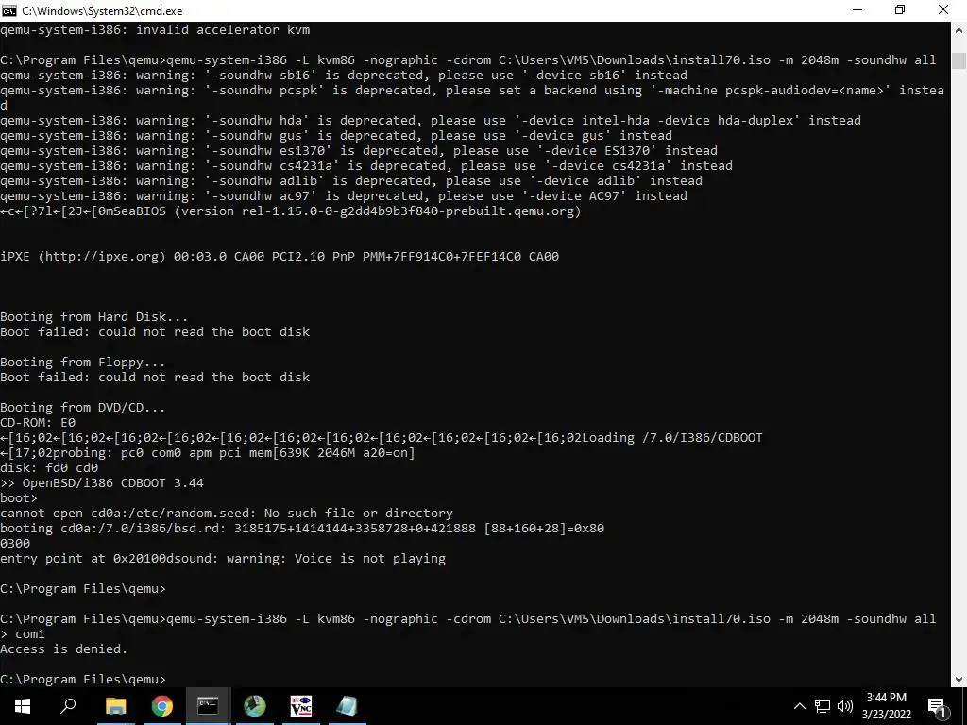
Task: Click the '-soundhw hda' warning line
Action: (x=431, y=120)
